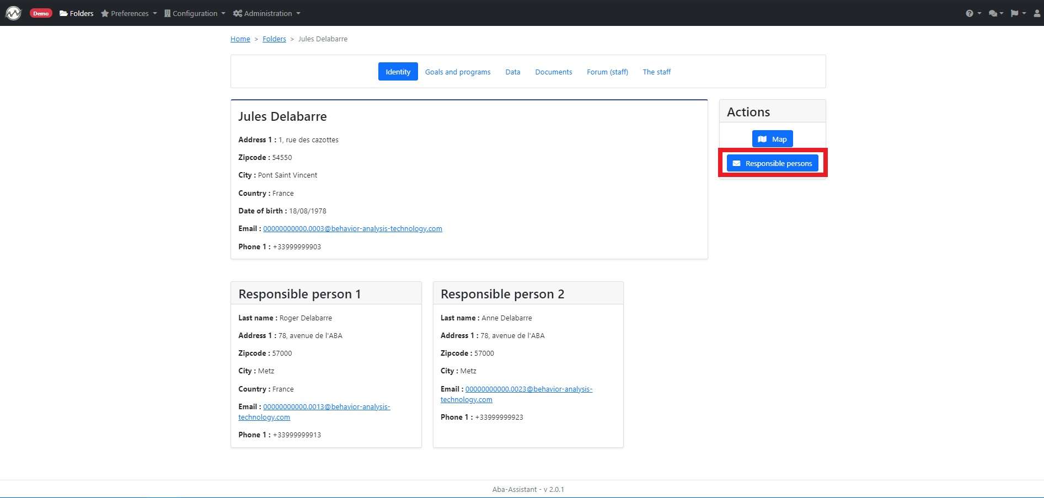Image resolution: width=1044 pixels, height=498 pixels.
Task: Click the date of birth 18/08/1978
Action: pyautogui.click(x=308, y=211)
